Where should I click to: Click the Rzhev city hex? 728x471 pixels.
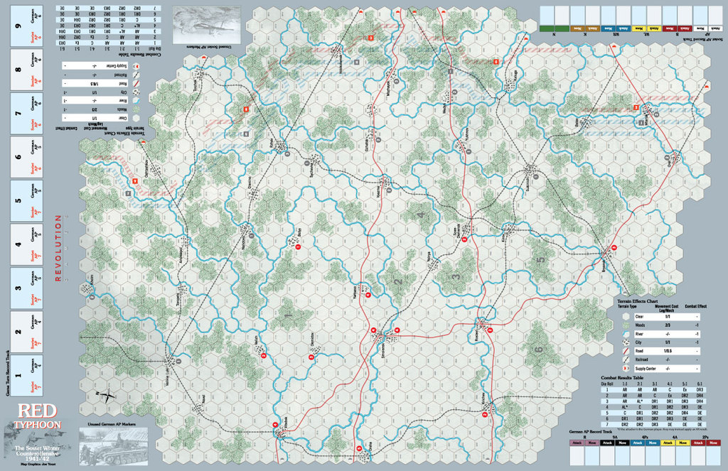[281, 146]
